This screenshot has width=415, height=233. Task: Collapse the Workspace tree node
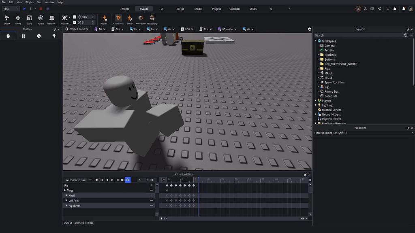[315, 41]
